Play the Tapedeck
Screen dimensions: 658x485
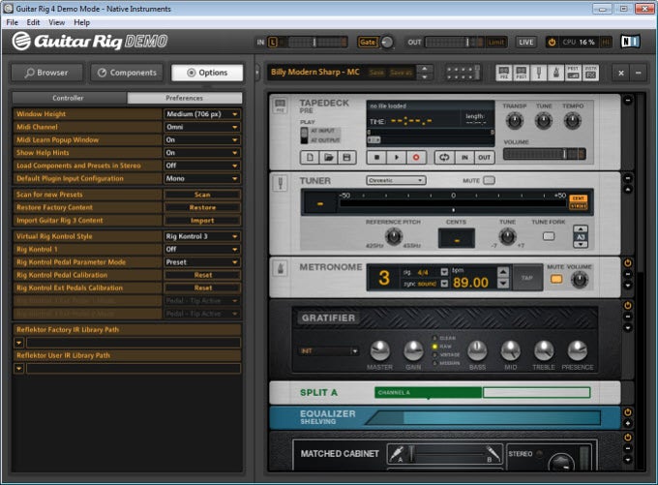(x=397, y=158)
